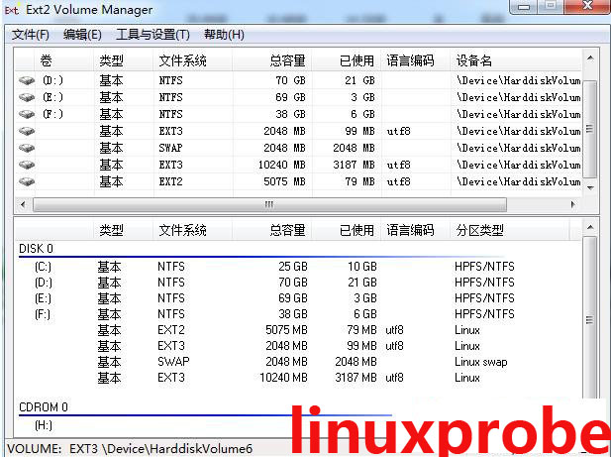Click 语言编码 header in upper list

(x=415, y=60)
